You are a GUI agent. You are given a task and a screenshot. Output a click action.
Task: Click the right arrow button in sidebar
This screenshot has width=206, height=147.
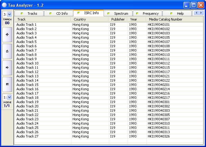tap(7, 68)
